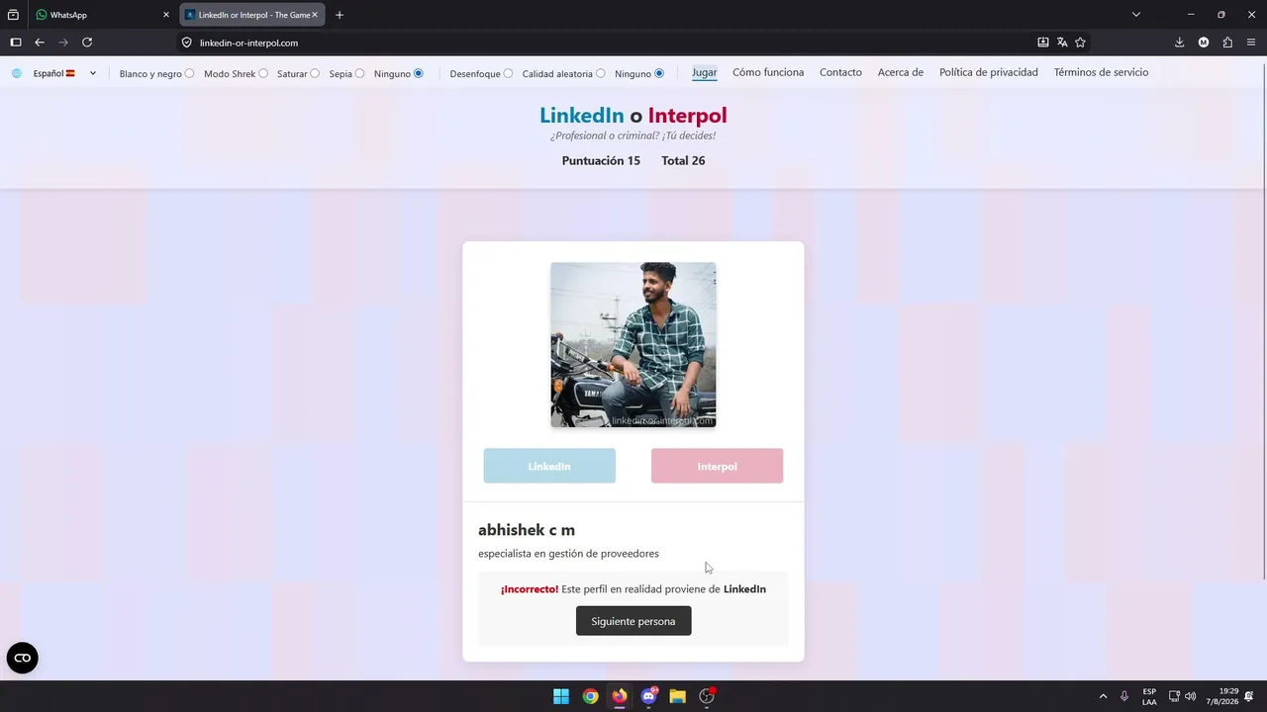
Task: Open the Jugar nav item
Action: pyautogui.click(x=705, y=72)
